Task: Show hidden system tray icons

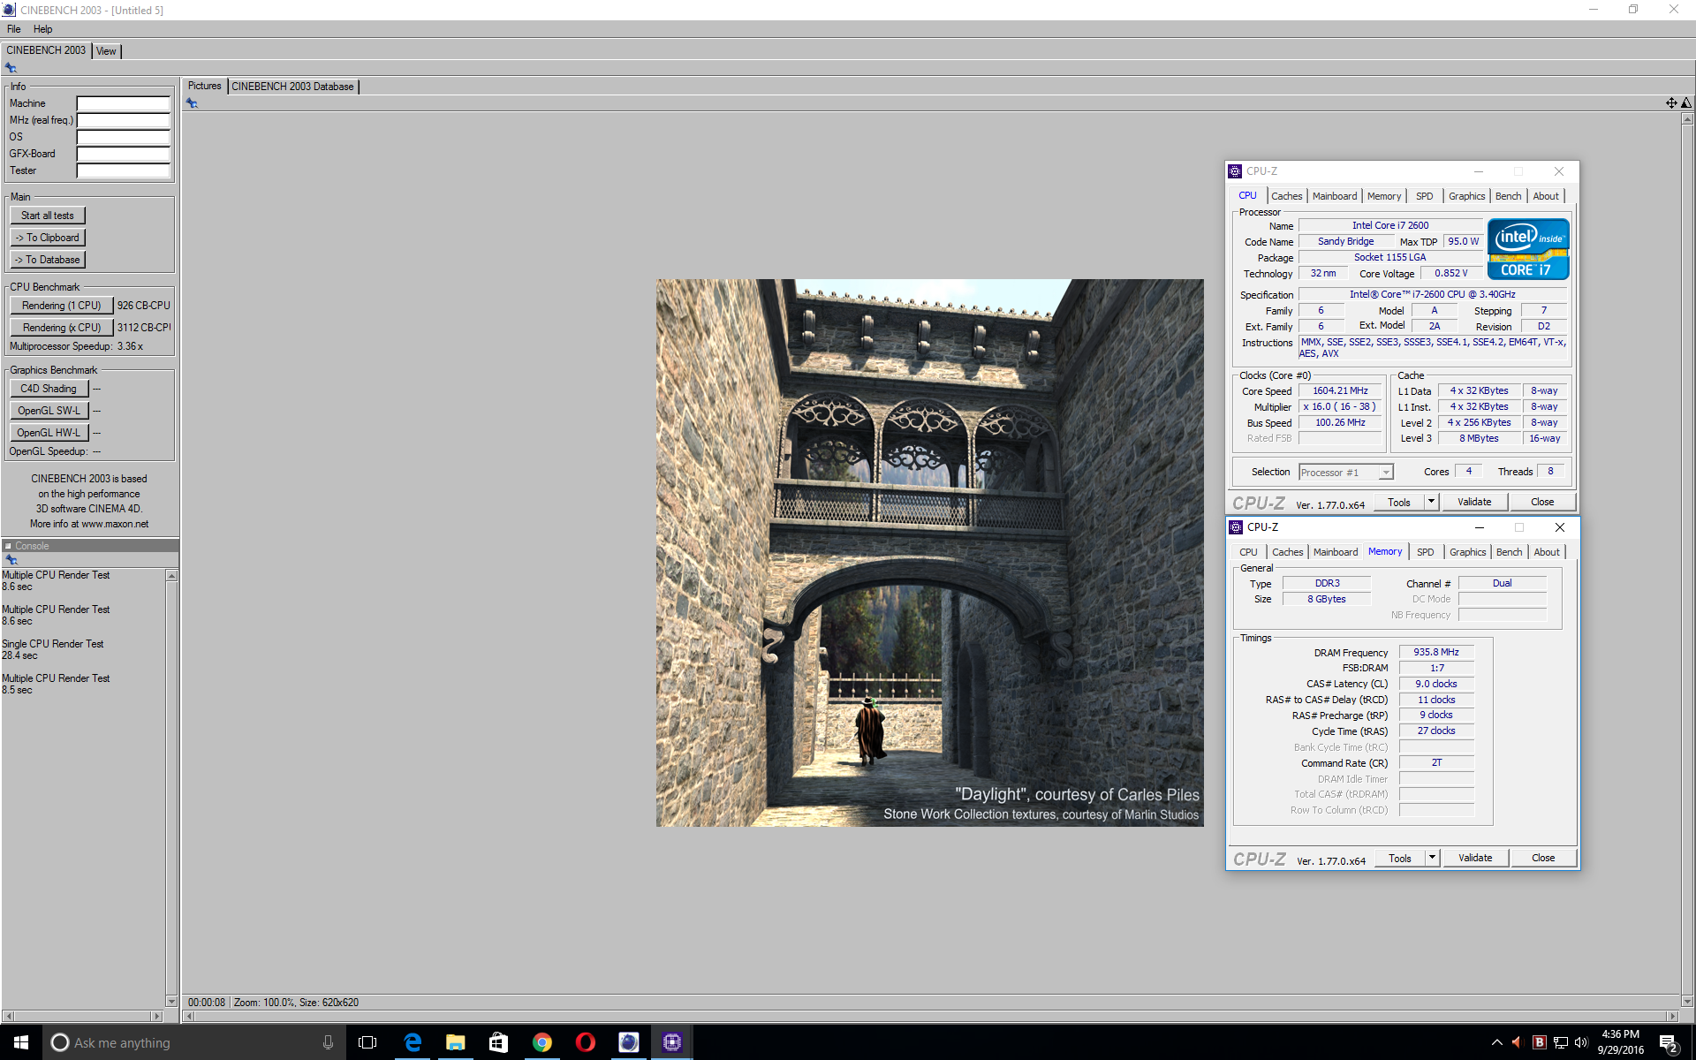Action: pyautogui.click(x=1496, y=1042)
